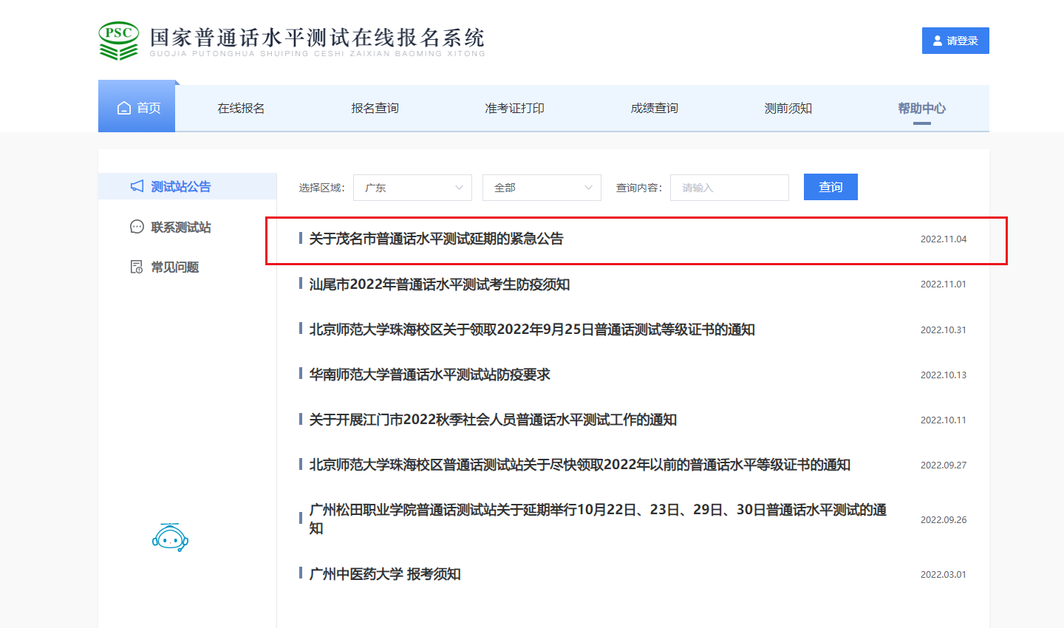The width and height of the screenshot is (1064, 628).
Task: Click the user icon in login button
Action: click(938, 41)
